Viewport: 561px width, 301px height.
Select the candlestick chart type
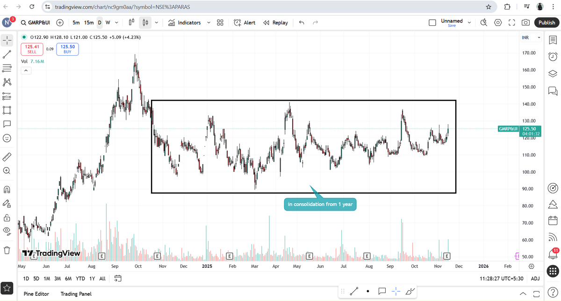(146, 22)
